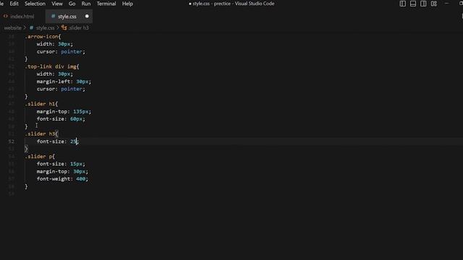Click the closing brace of .arrow-icon rule
Screen dimensions: 463x260
click(26, 59)
